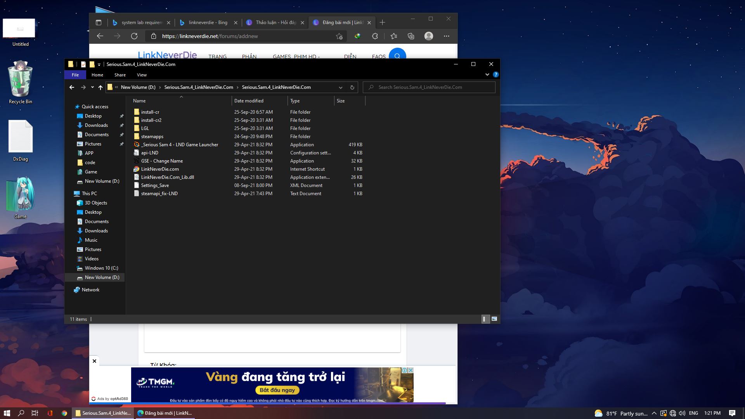The width and height of the screenshot is (745, 419).
Task: Open Edge extensions puzzle icon
Action: click(x=375, y=36)
